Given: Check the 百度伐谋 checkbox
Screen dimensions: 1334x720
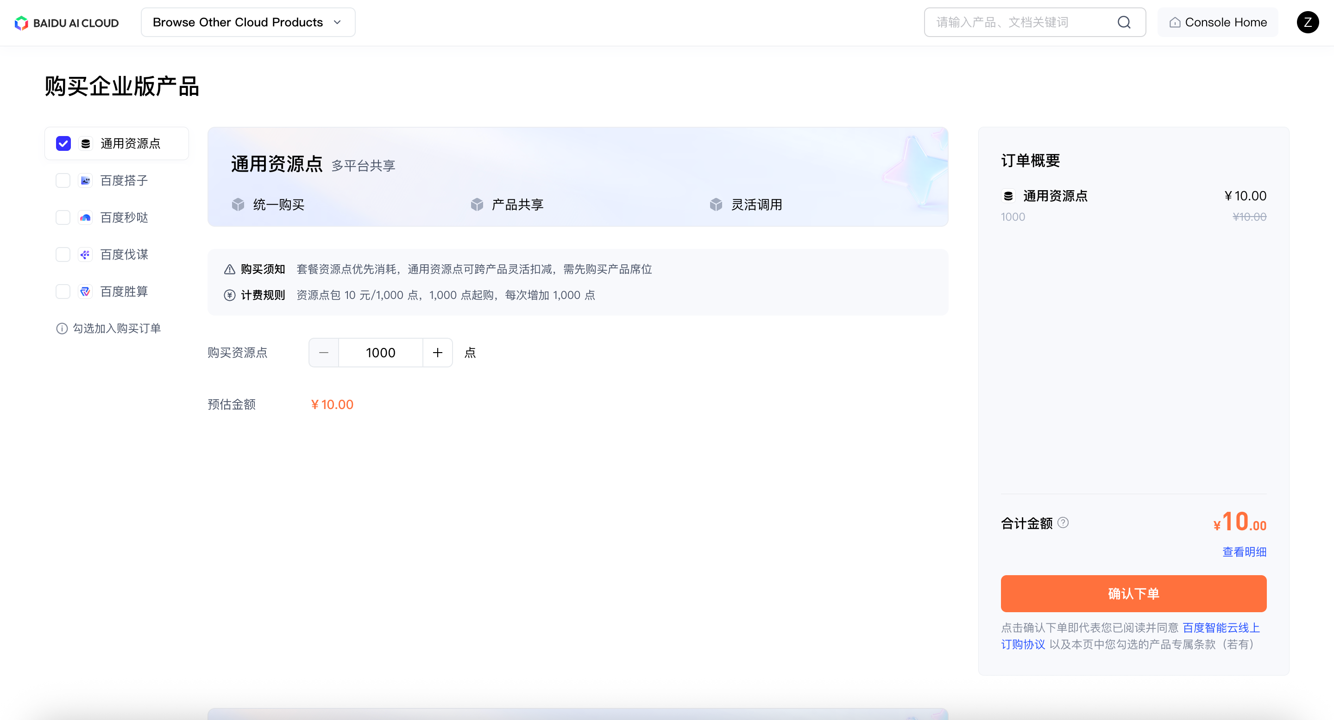Looking at the screenshot, I should tap(63, 254).
